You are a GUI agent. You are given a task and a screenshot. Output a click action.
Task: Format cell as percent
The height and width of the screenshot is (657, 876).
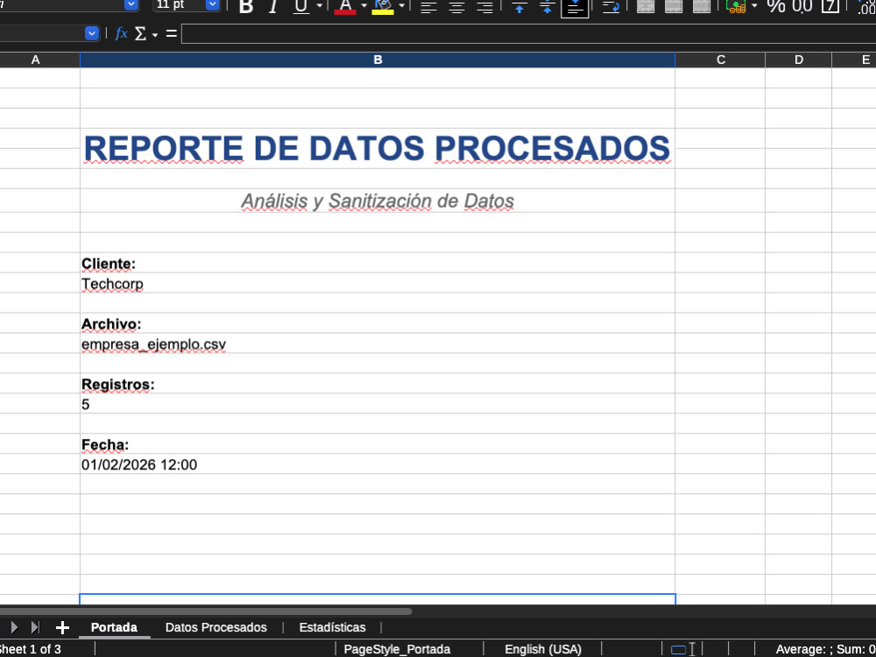tap(776, 7)
